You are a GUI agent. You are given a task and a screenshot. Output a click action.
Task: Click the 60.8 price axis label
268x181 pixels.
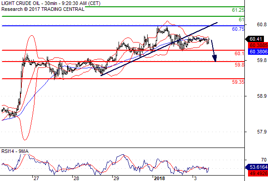(262, 25)
